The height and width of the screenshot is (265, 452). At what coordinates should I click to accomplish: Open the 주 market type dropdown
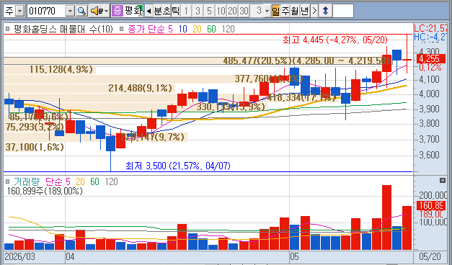pyautogui.click(x=19, y=12)
